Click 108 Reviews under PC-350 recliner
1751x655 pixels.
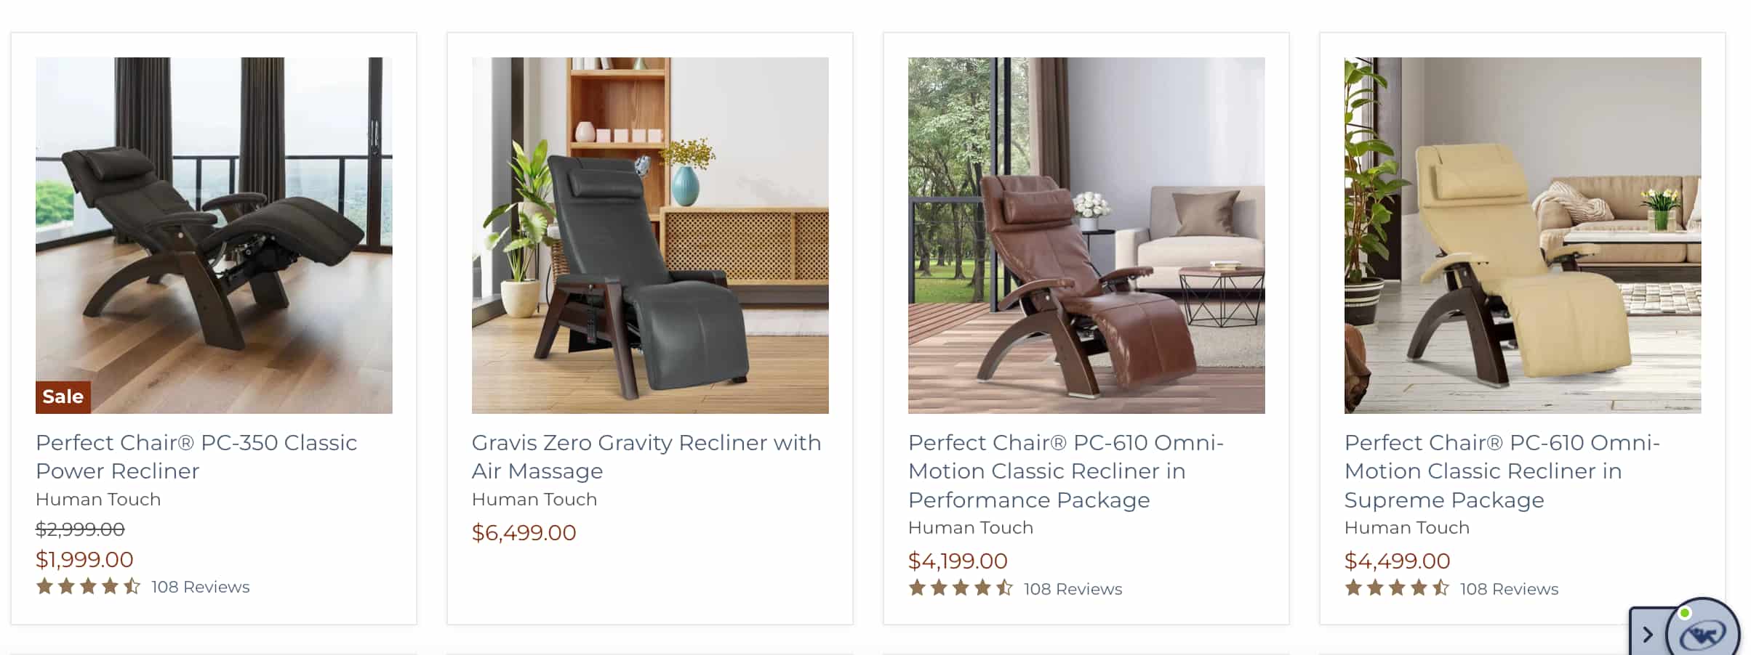[200, 587]
